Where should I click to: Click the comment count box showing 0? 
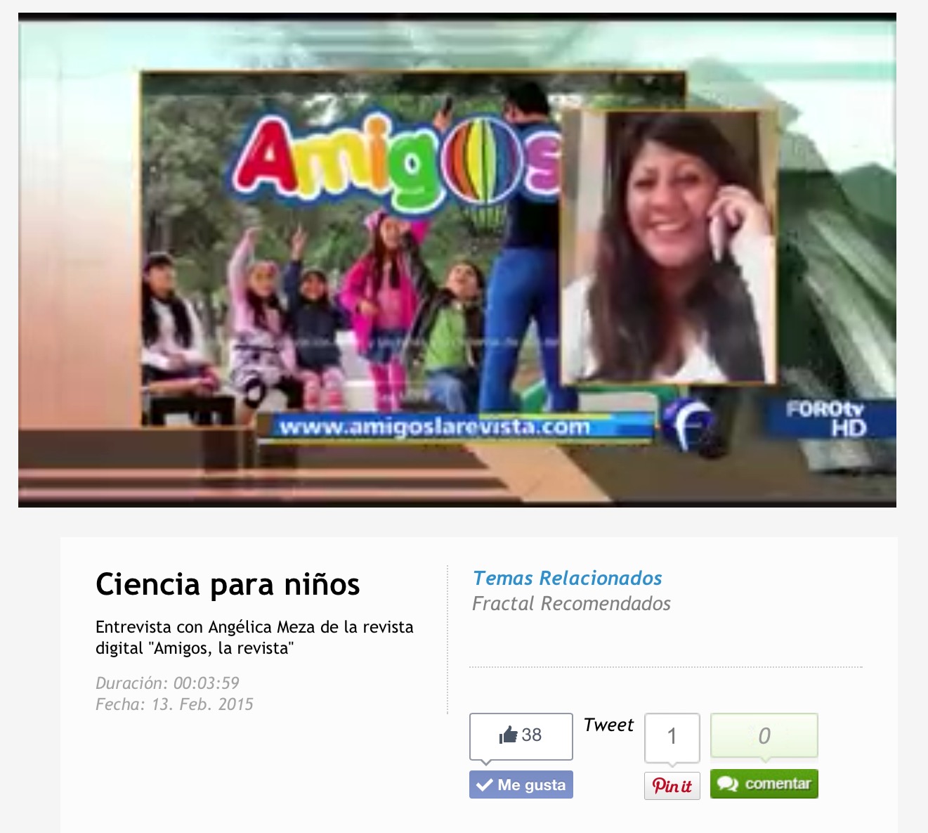764,736
